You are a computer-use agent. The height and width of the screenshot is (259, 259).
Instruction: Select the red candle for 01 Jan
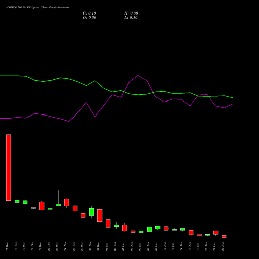[x=108, y=223]
